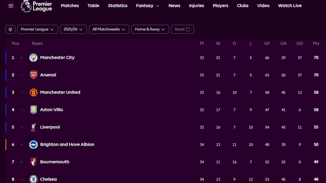Sort the table by the Pts column

(x=316, y=43)
